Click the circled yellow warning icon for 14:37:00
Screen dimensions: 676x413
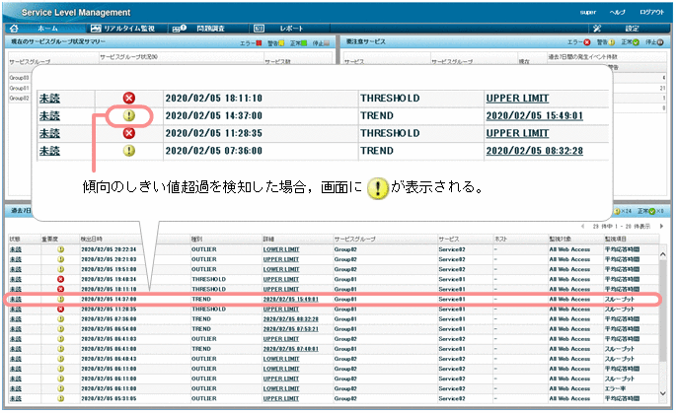pos(128,116)
